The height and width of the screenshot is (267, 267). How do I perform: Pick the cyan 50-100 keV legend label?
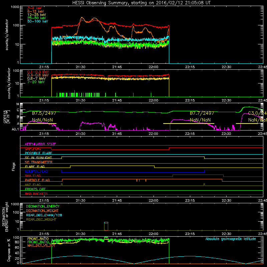pos(38,21)
